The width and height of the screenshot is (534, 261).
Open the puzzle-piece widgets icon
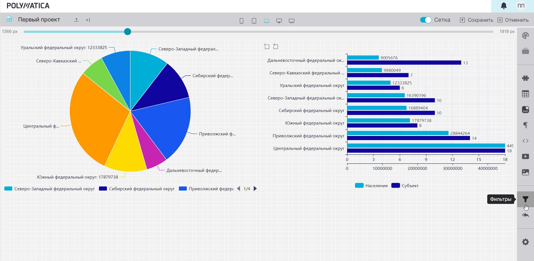coord(525,78)
